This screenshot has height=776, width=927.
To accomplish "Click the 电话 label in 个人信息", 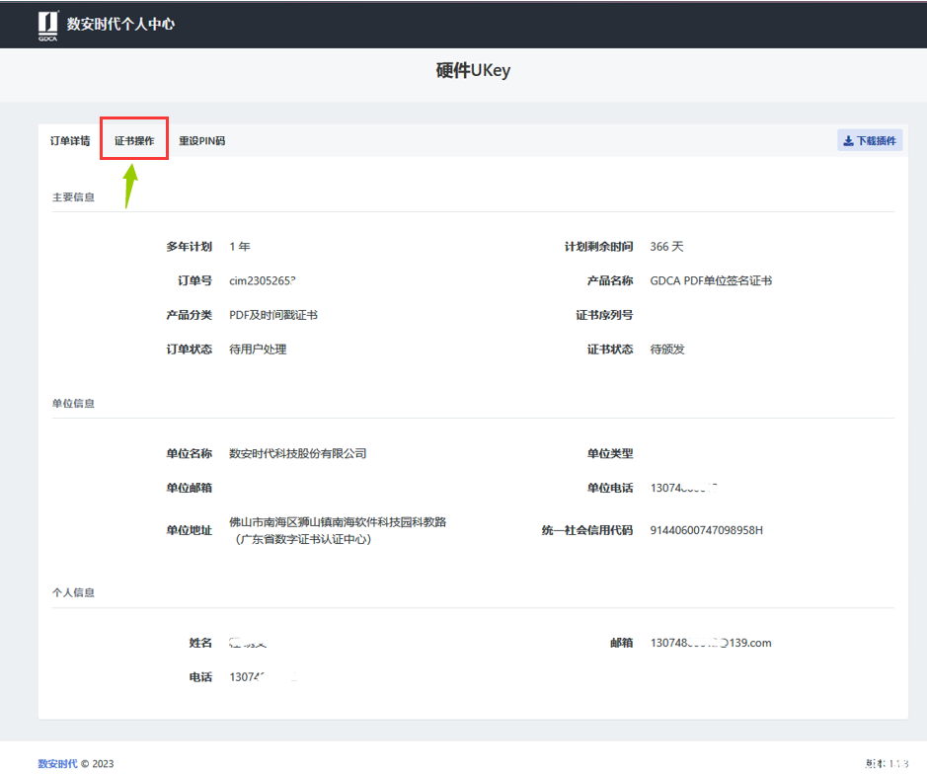I will tap(200, 676).
